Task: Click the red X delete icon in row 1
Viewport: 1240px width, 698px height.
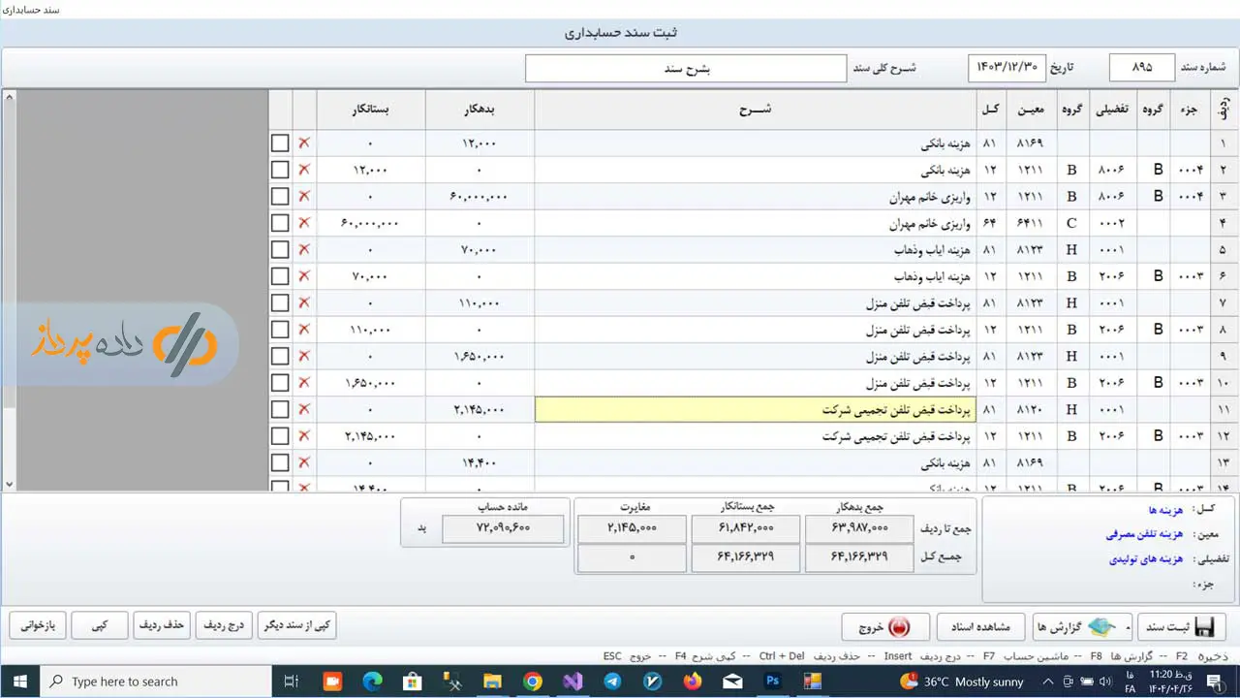Action: (304, 143)
